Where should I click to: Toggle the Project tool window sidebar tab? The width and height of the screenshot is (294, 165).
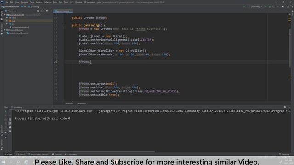point(2,15)
